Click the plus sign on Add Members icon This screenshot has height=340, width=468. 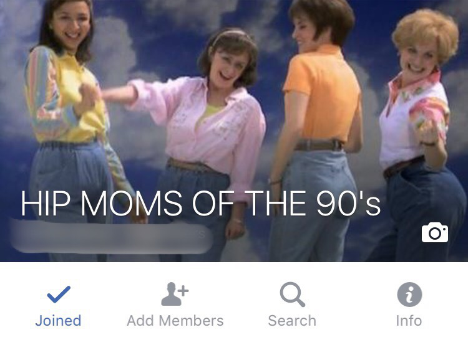[184, 291]
